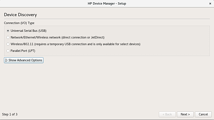
Task: Proceed with the Next > button
Action: (185, 114)
